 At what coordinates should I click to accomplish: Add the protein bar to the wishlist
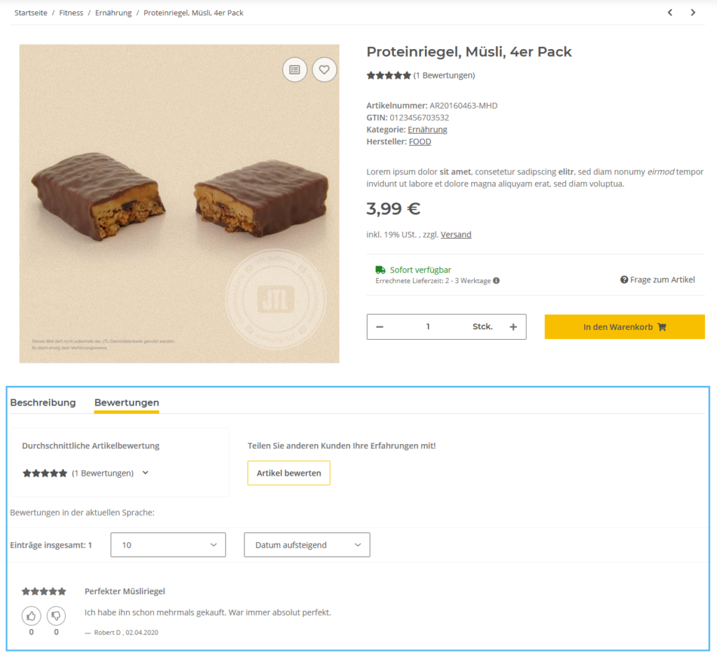click(324, 69)
